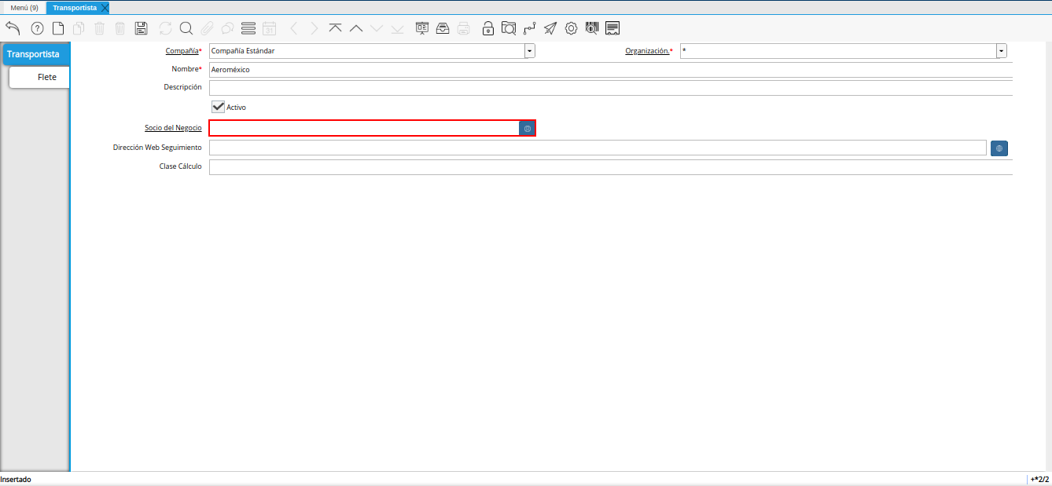Click the Dirección Web Seguimiento globe button

(x=999, y=148)
